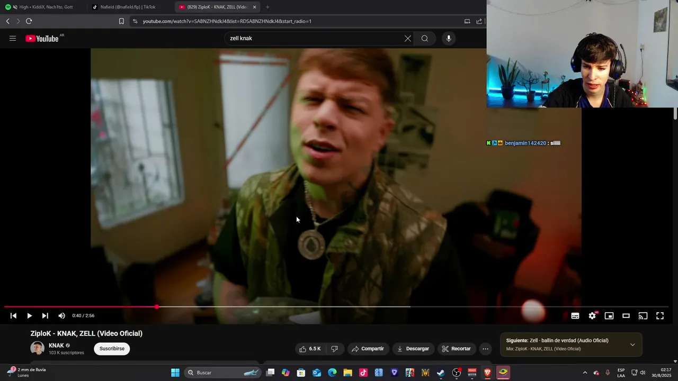Click benjamin142420 chat username
678x381 pixels.
click(525, 143)
